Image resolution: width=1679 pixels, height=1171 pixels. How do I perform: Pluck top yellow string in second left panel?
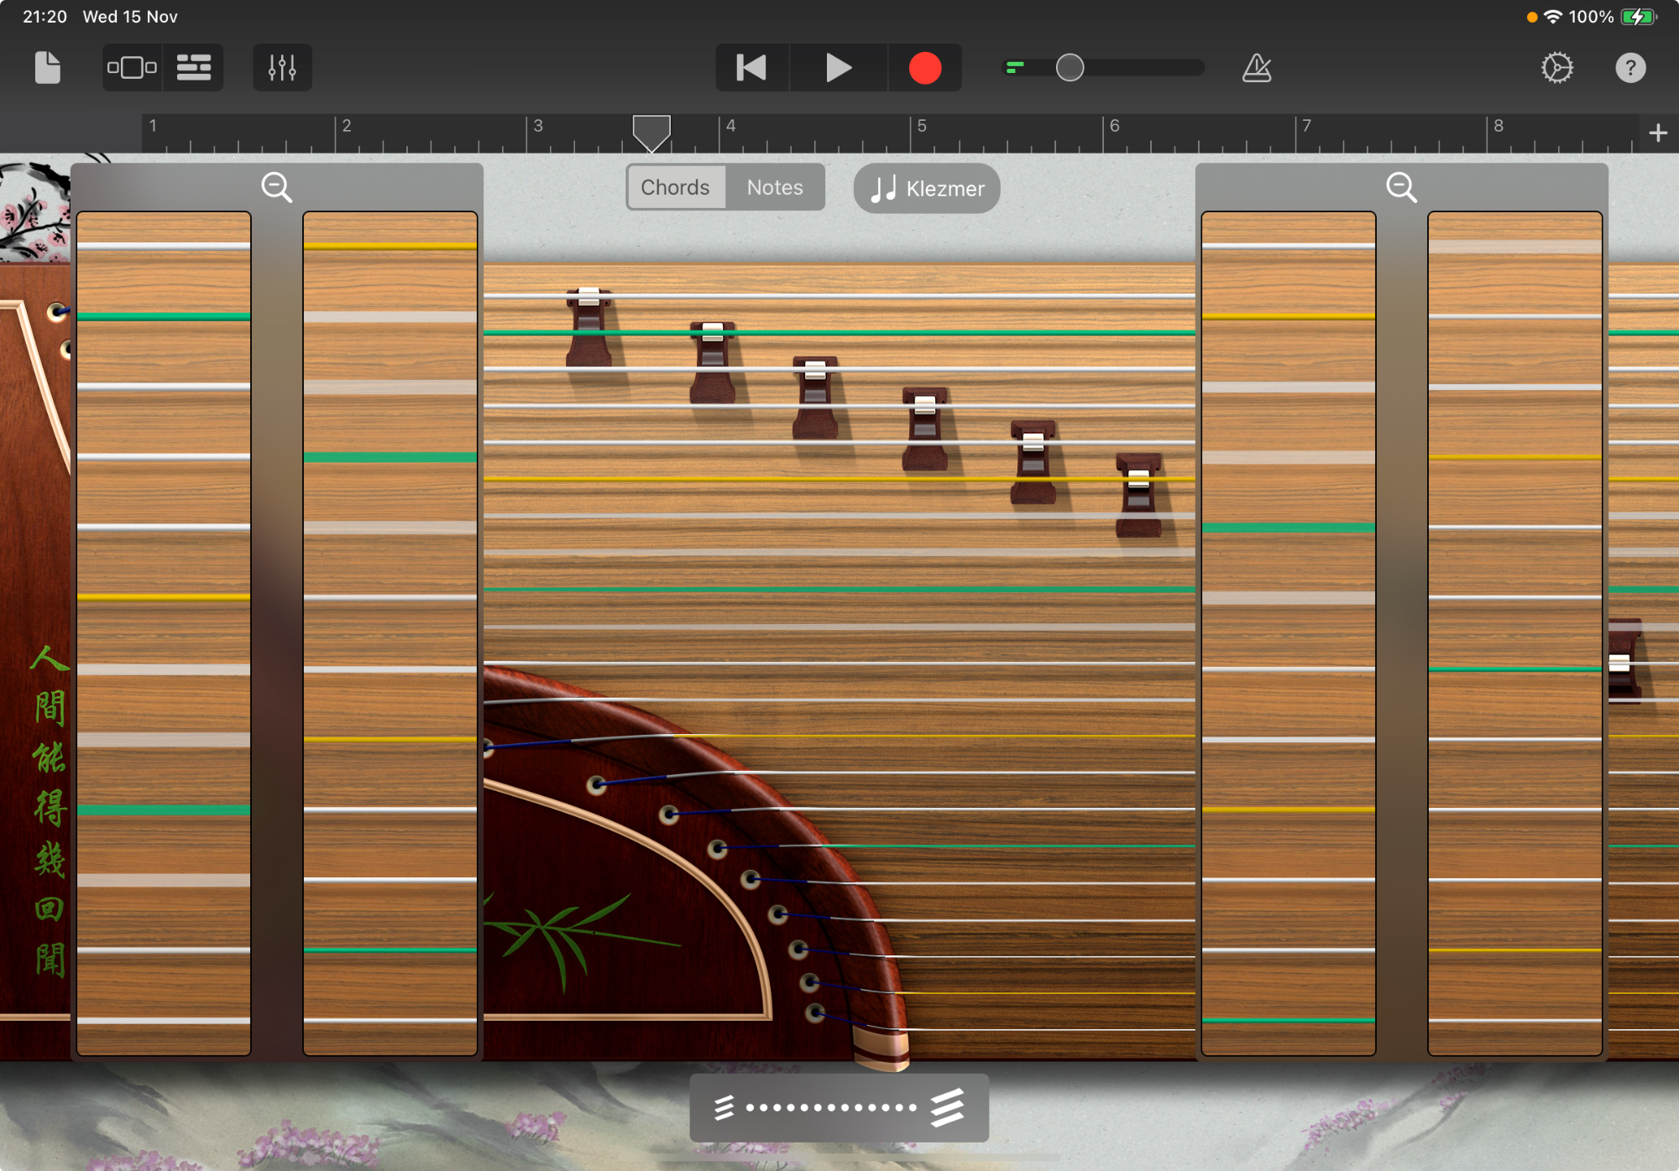click(x=390, y=246)
